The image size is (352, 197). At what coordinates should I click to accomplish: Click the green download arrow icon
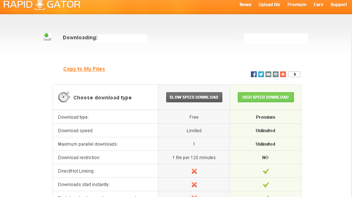[47, 37]
